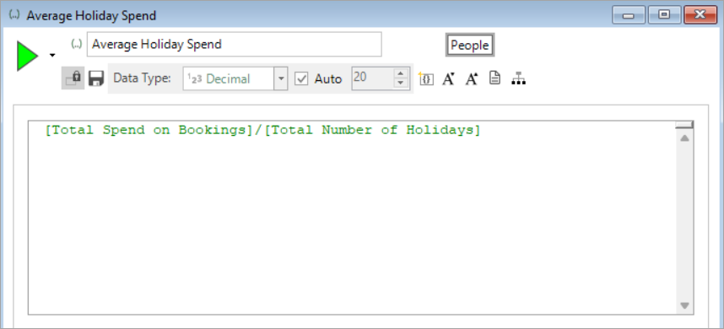Click the expression editor scroll down arrow
Viewport: 724px width, 329px height.
(684, 305)
